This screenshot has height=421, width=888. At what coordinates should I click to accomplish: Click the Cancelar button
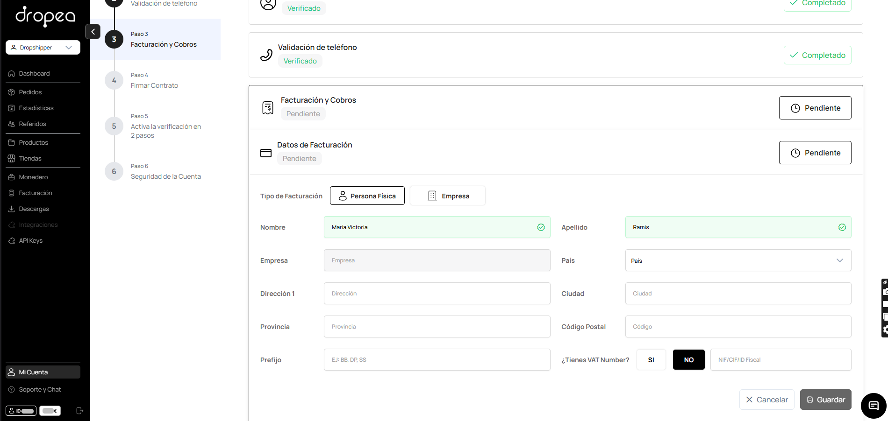pos(767,400)
